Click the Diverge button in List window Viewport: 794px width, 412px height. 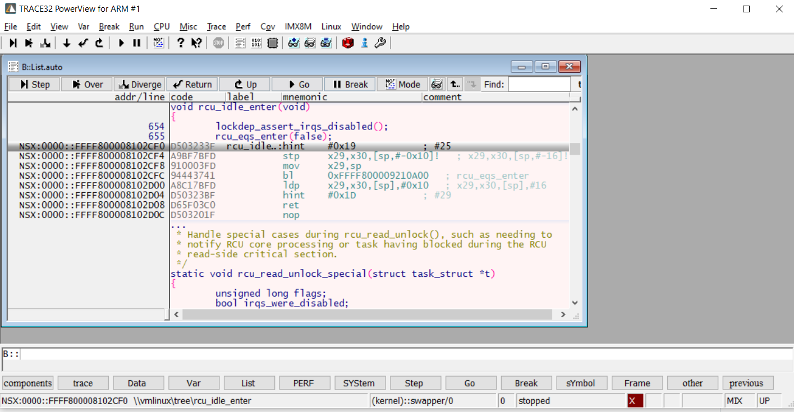coord(139,85)
